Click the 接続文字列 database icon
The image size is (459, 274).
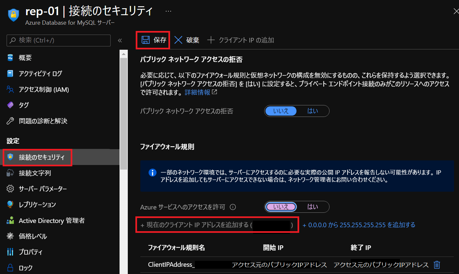pos(10,173)
